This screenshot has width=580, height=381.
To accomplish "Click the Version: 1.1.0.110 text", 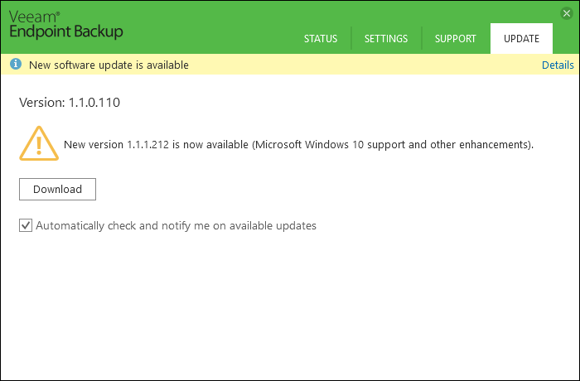I will pos(70,103).
